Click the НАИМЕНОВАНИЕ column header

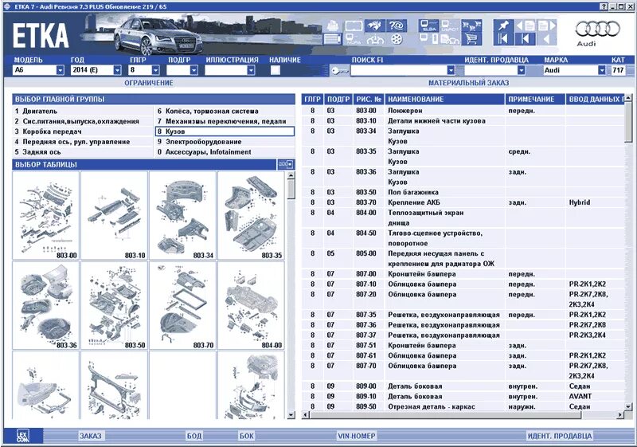point(444,99)
